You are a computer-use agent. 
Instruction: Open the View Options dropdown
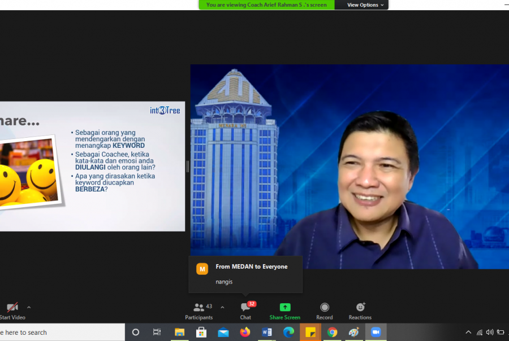[x=365, y=5]
